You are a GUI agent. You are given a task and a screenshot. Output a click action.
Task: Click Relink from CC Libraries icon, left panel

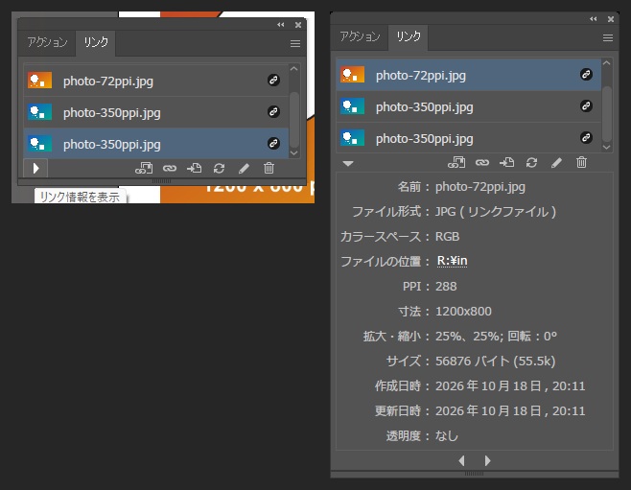pyautogui.click(x=144, y=168)
